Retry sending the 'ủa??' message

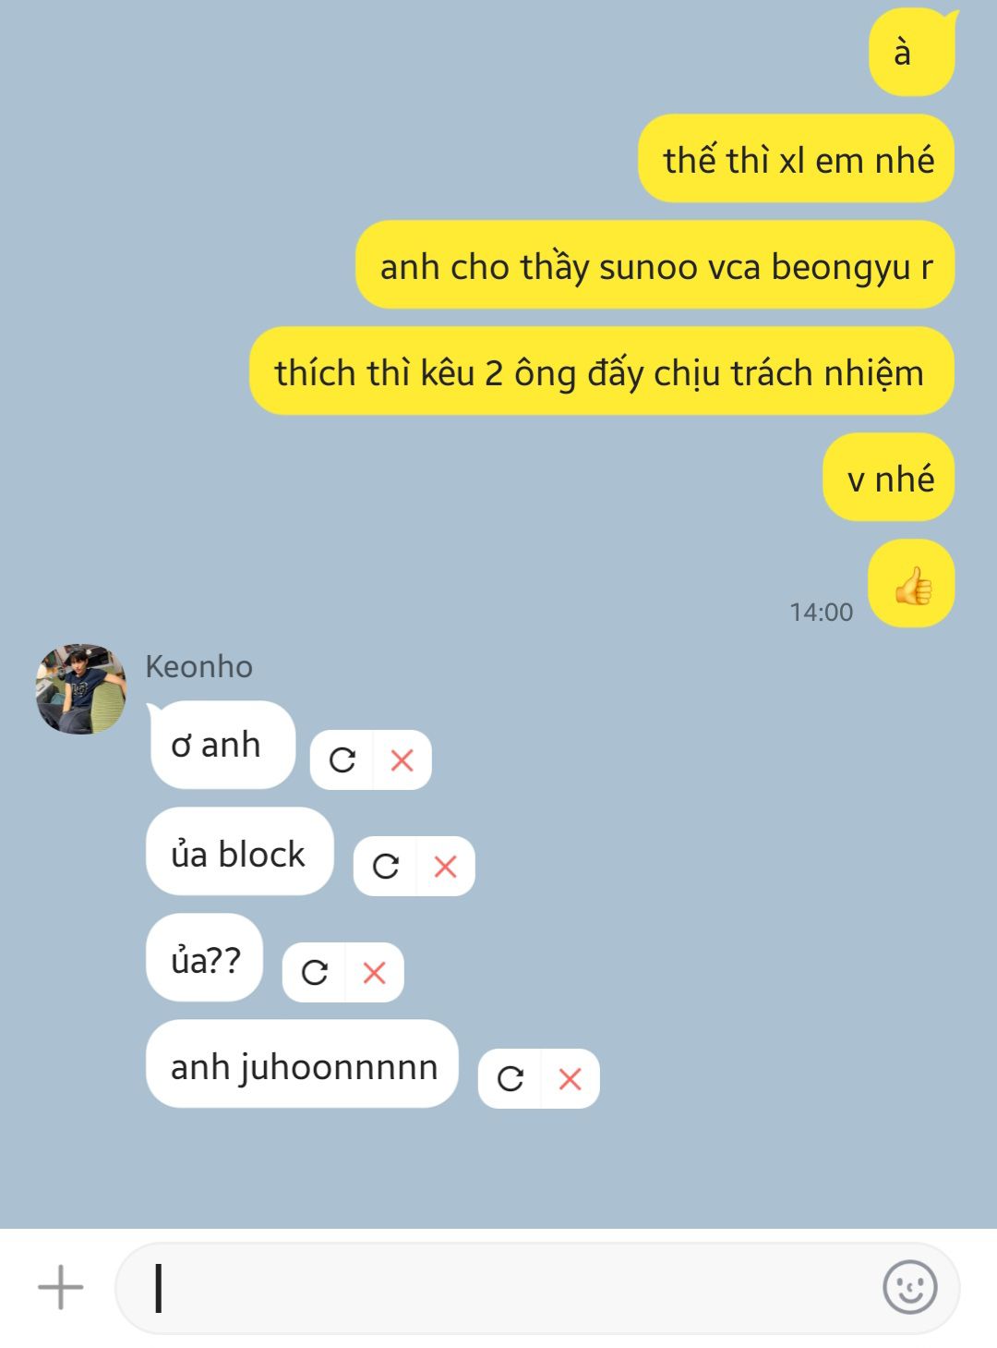point(314,973)
